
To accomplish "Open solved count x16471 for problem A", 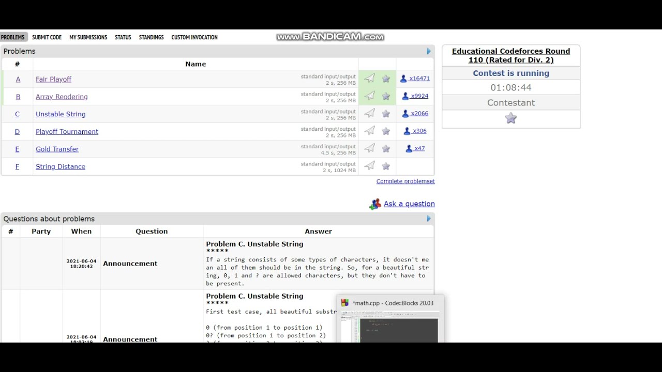I will coord(415,79).
